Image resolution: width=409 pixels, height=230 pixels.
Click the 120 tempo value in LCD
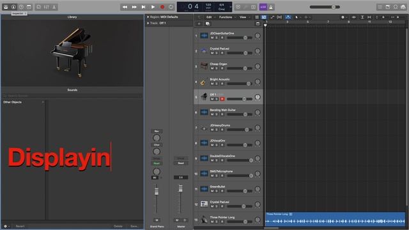pyautogui.click(x=208, y=5)
